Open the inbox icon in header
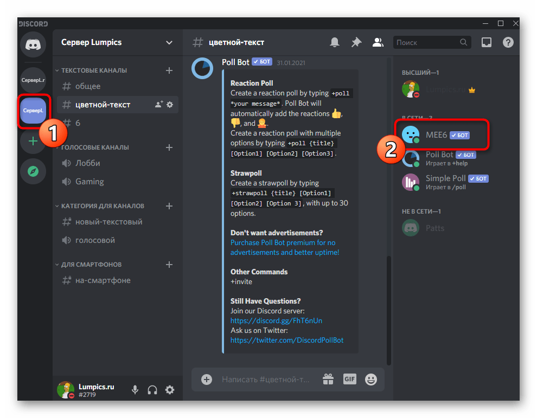The height and width of the screenshot is (418, 537). pyautogui.click(x=487, y=42)
